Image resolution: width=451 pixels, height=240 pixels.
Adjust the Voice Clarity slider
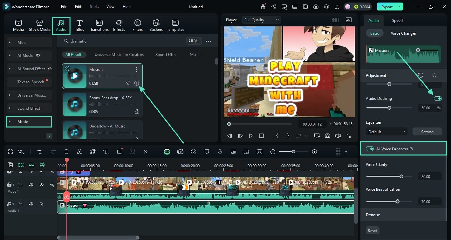coord(401,177)
